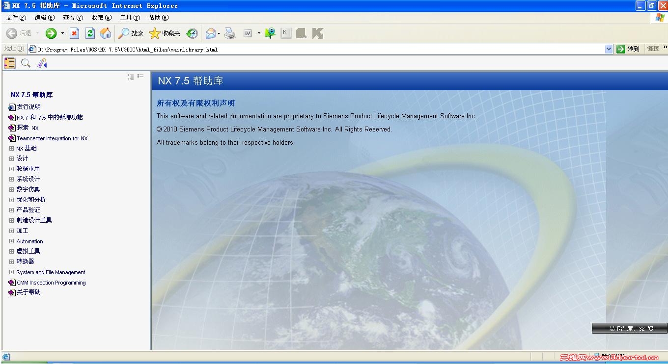668x364 pixels.
Task: Go to the Home page house icon
Action: pos(106,33)
